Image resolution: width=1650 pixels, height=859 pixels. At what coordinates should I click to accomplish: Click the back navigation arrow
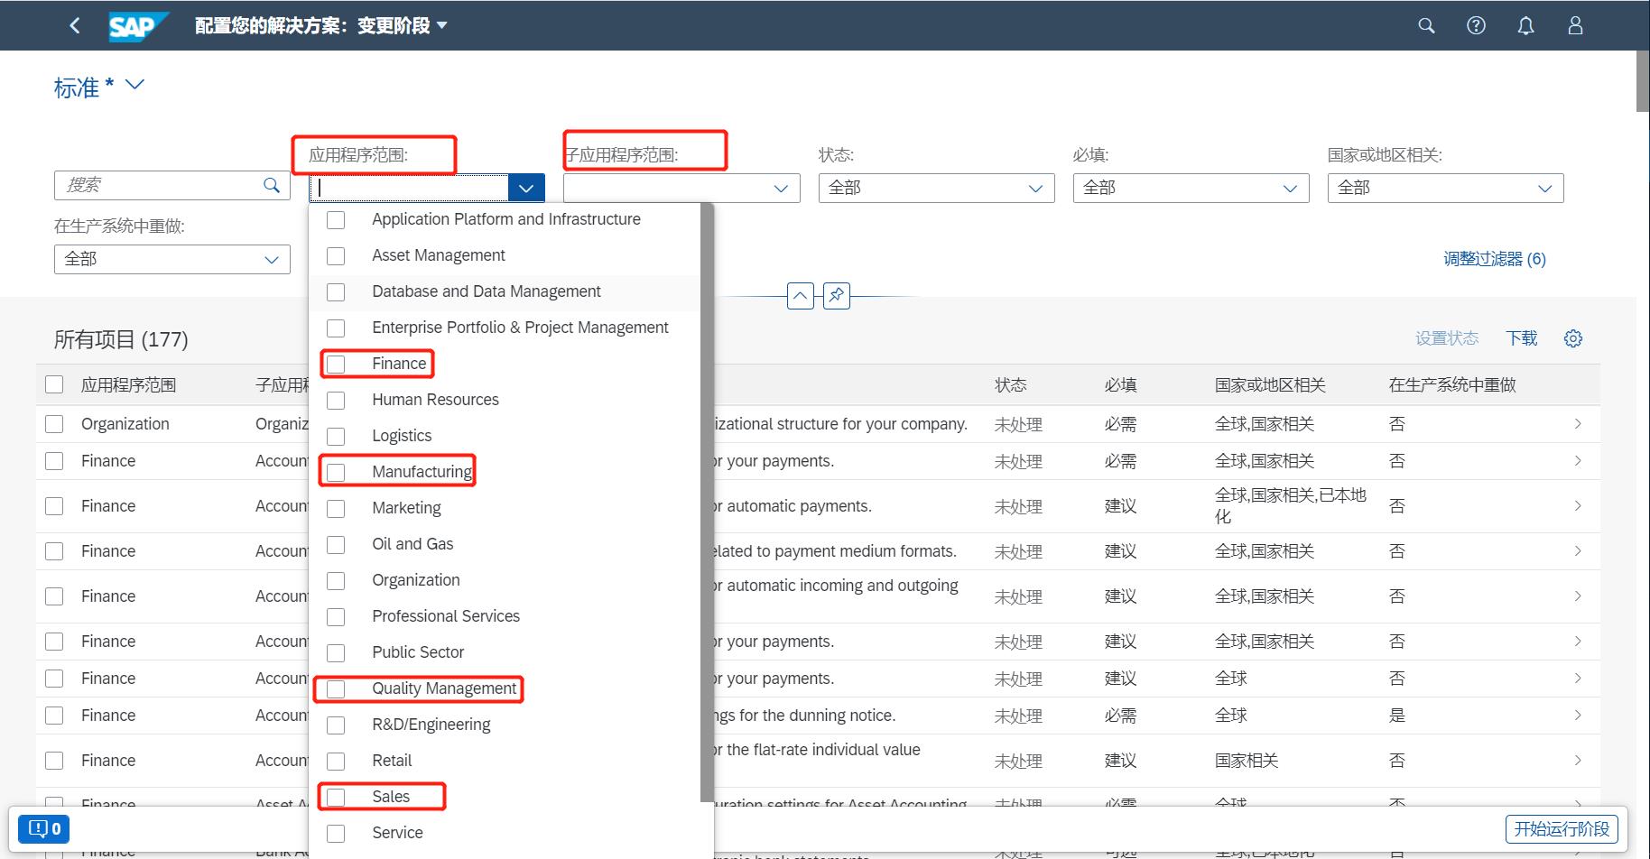(75, 25)
